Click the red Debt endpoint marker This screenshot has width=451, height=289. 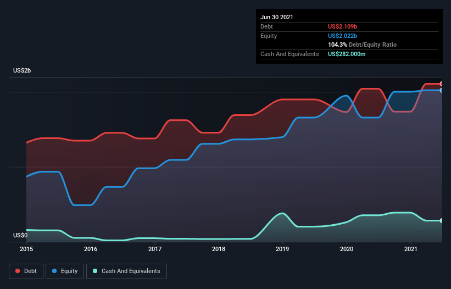(442, 84)
